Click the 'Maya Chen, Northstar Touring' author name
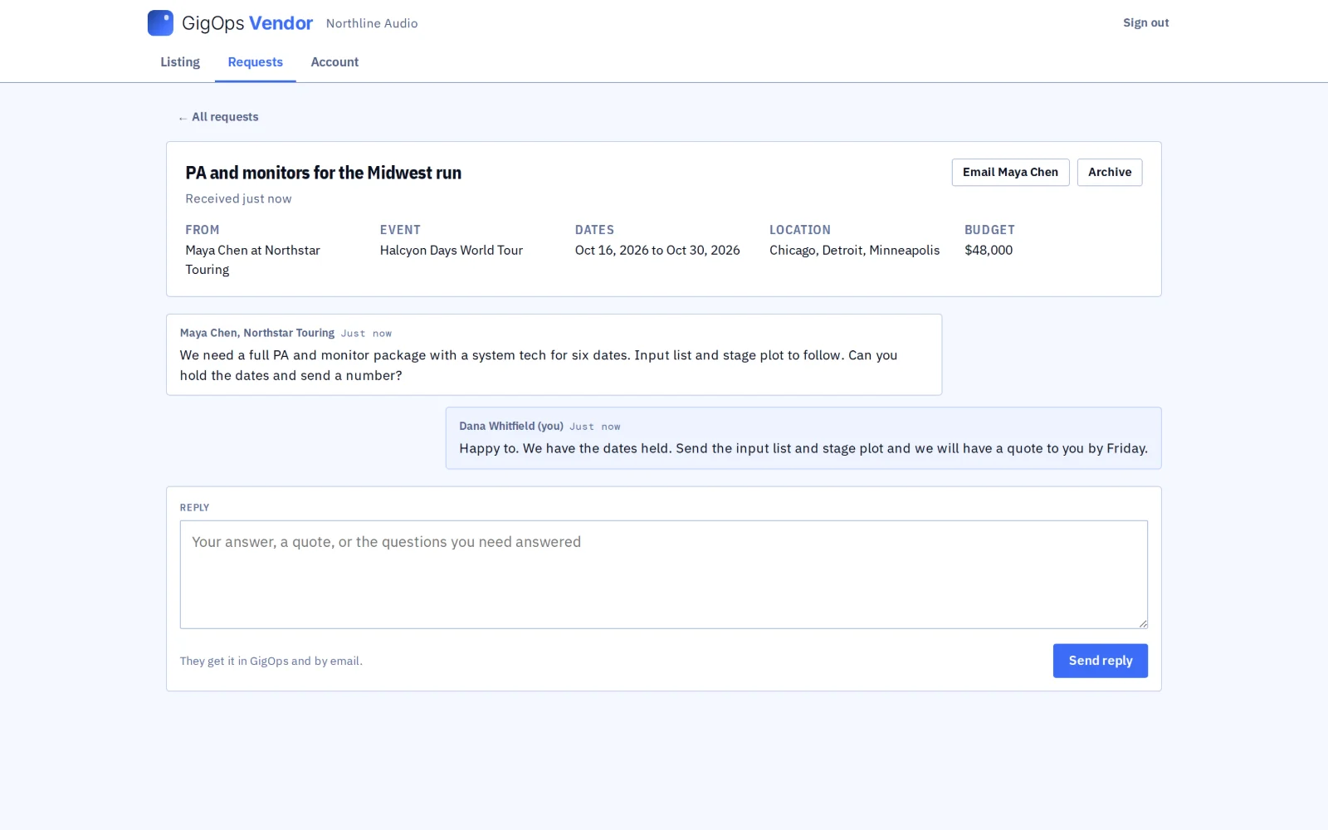 257,333
